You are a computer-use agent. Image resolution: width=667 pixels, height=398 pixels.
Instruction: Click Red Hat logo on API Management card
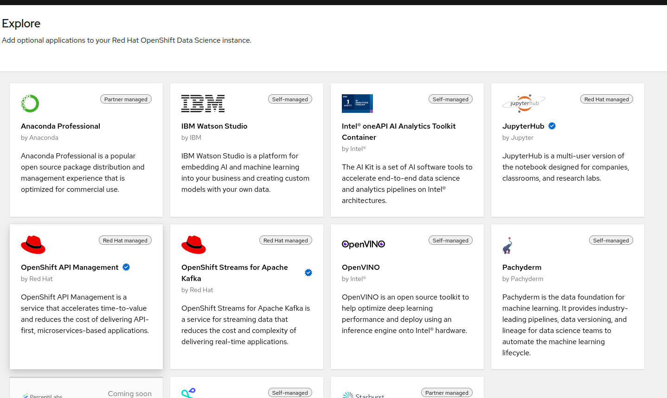point(33,245)
